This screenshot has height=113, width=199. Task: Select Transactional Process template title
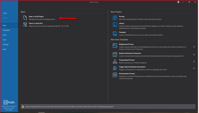tap(127, 60)
